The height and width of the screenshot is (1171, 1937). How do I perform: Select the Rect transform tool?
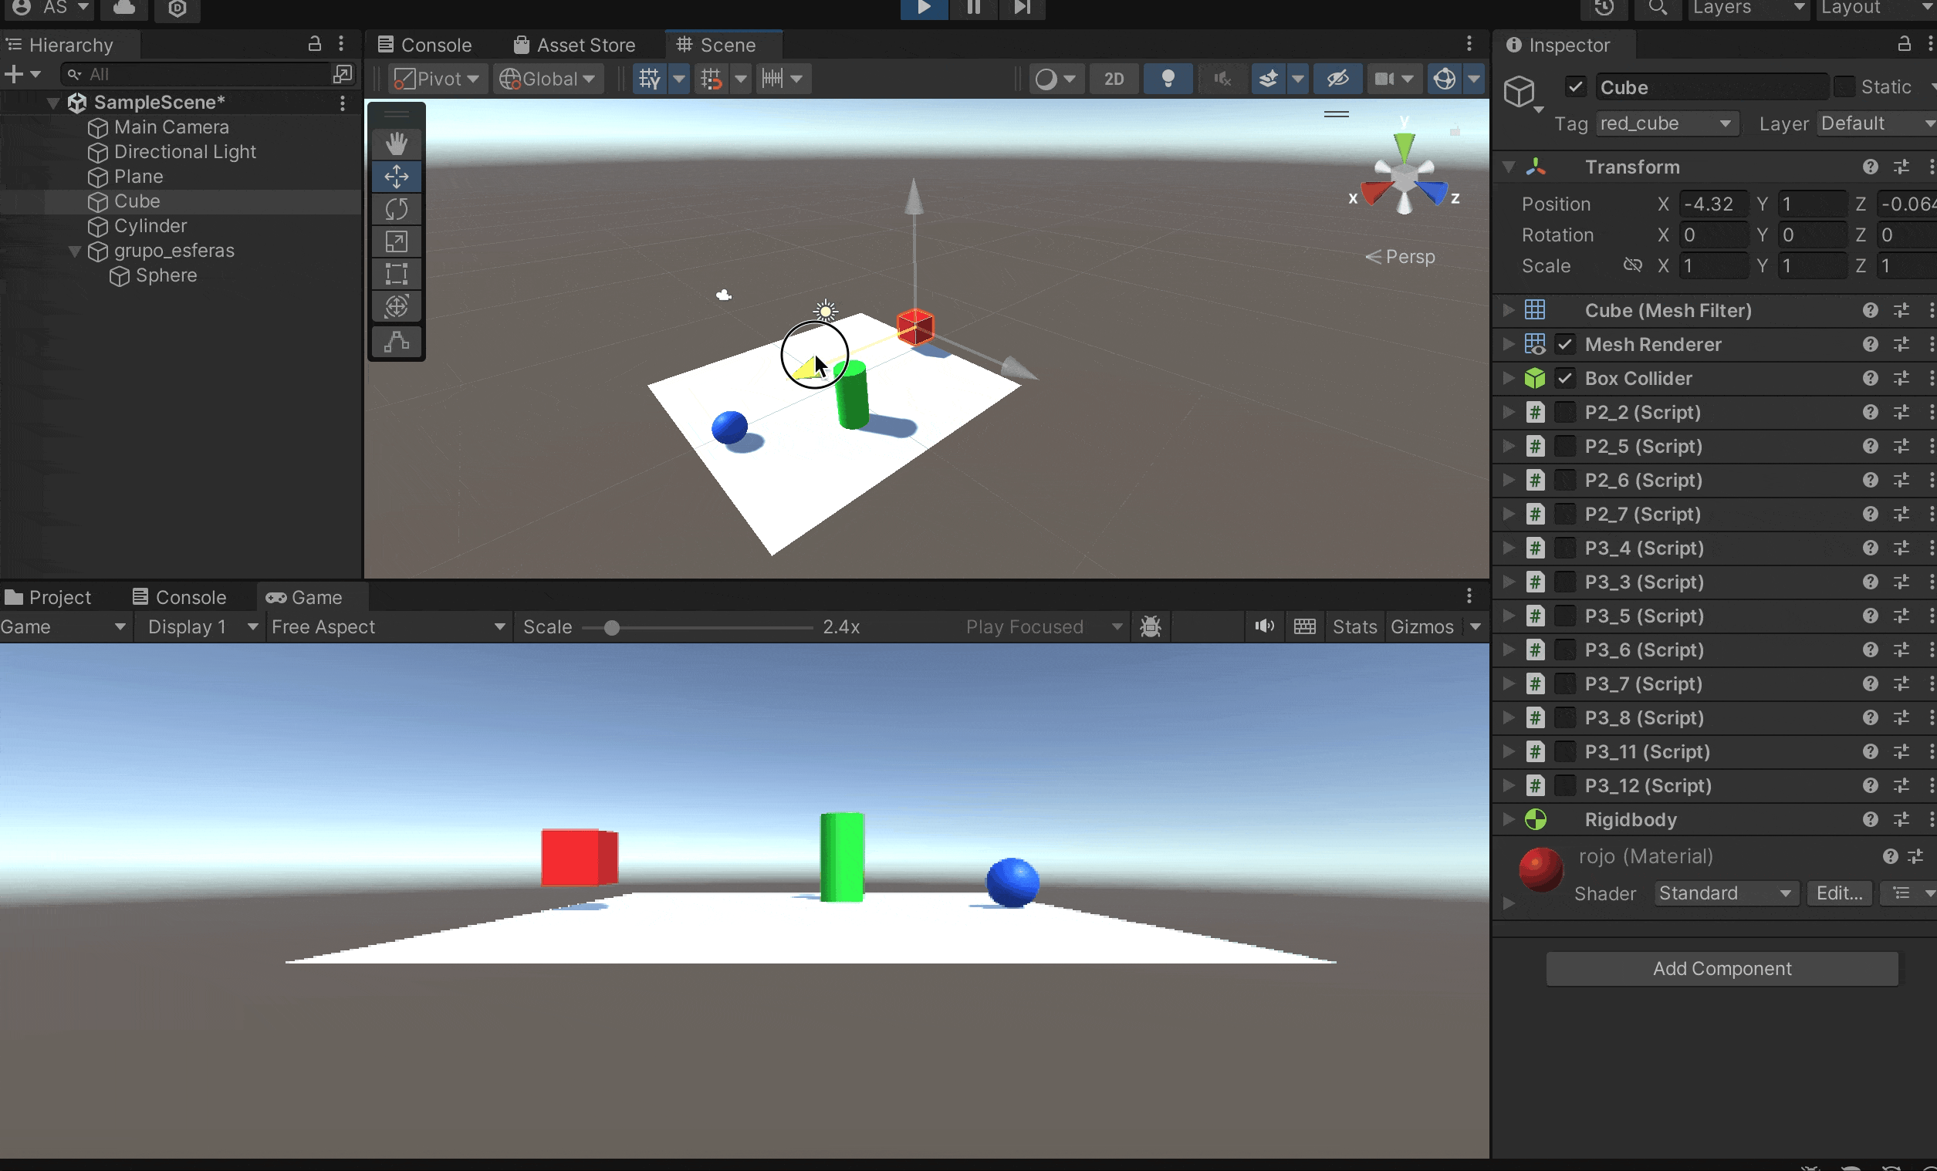coord(396,275)
